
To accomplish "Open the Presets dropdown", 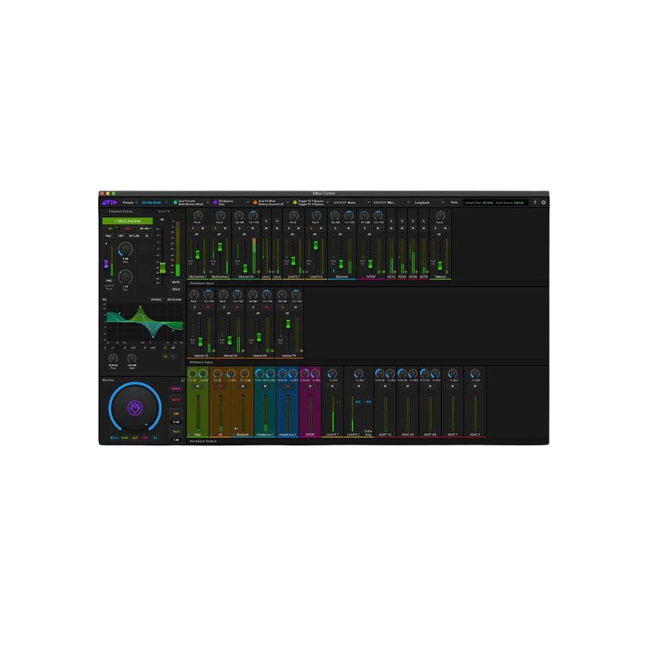I will pos(129,203).
